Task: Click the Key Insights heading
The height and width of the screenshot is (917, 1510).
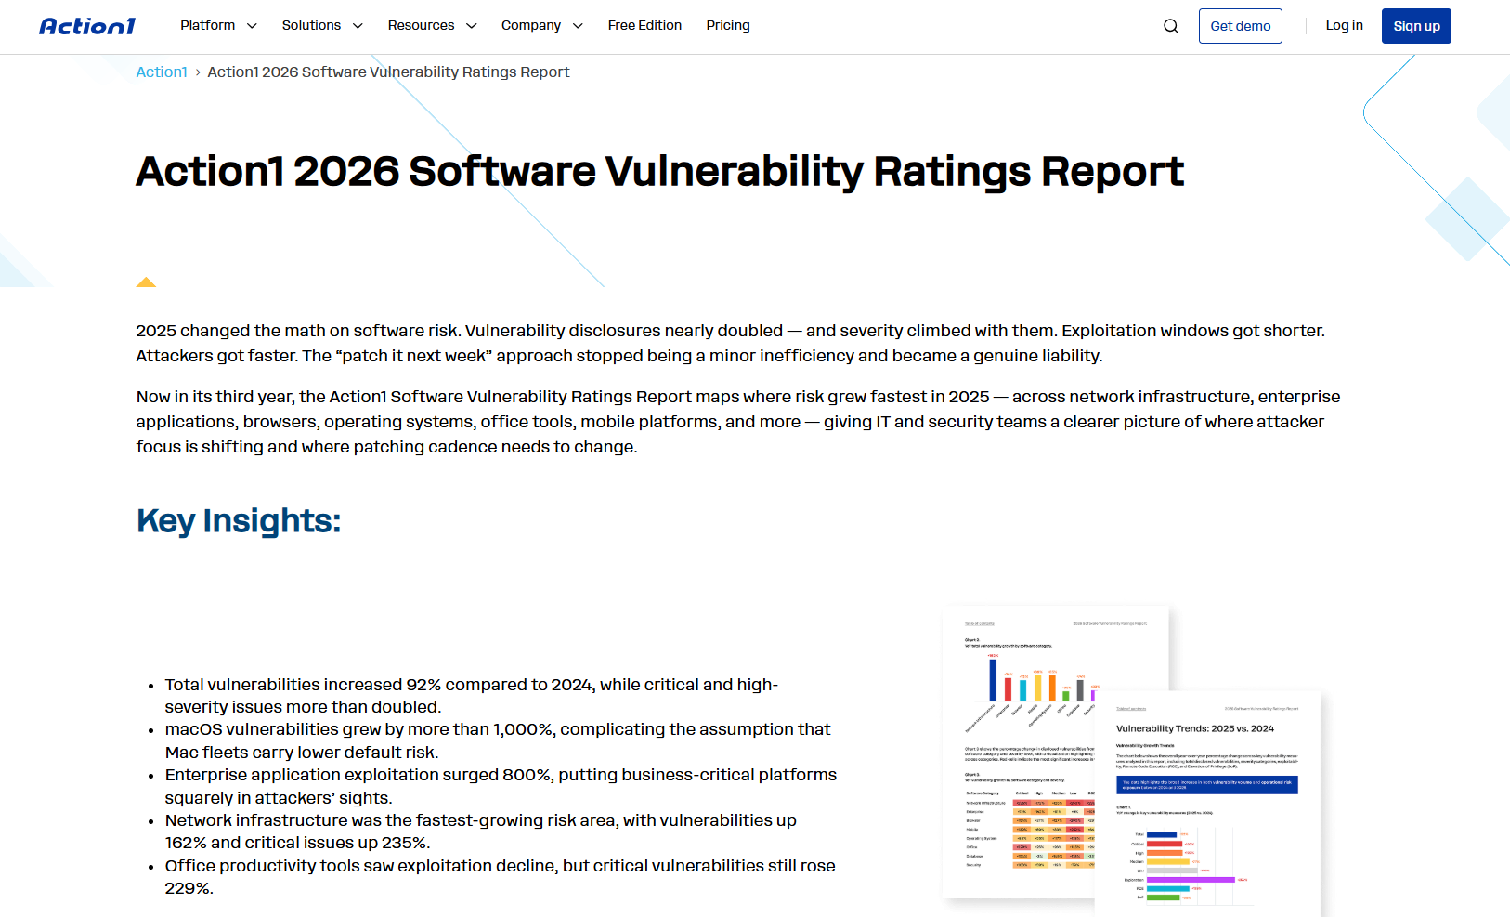Action: click(x=239, y=521)
